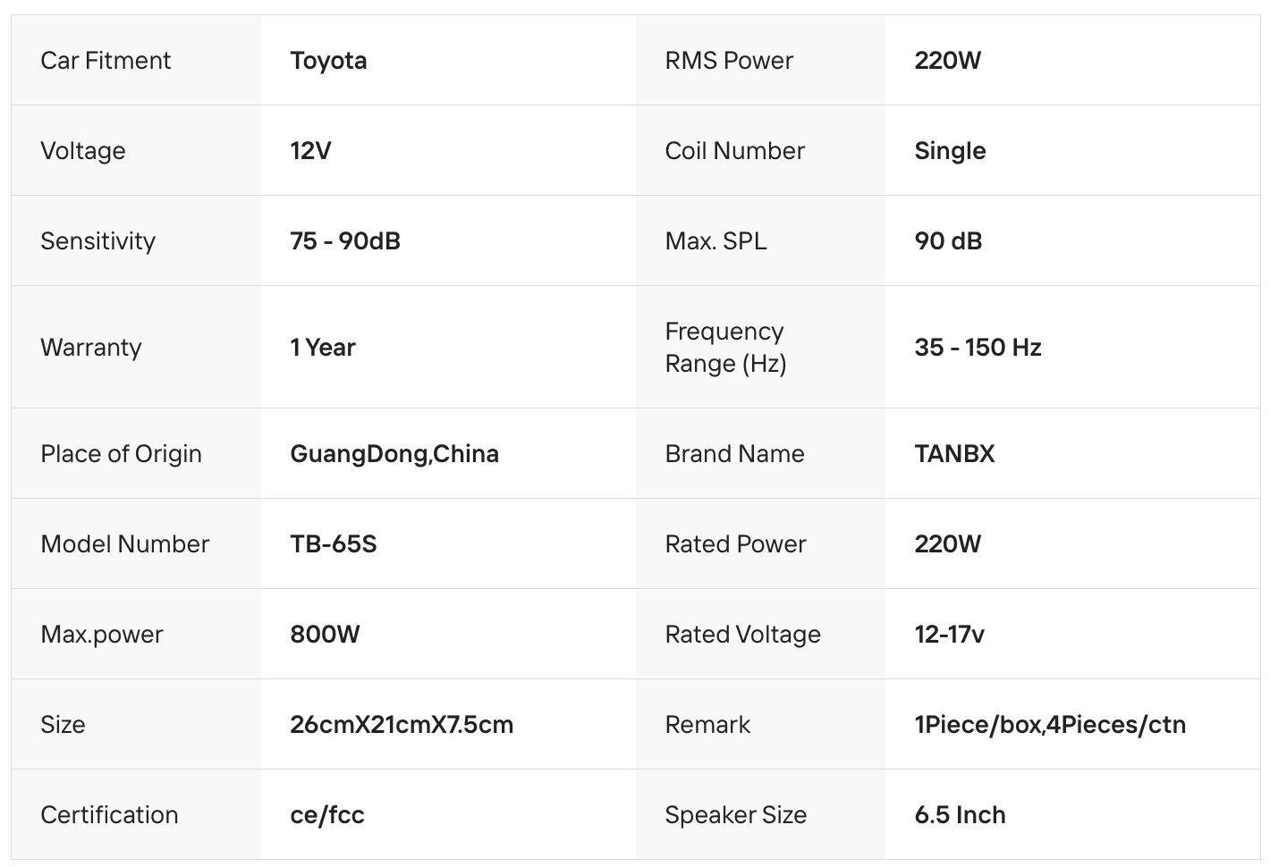Click the Max. SPL label
1270x867 pixels.
click(715, 241)
